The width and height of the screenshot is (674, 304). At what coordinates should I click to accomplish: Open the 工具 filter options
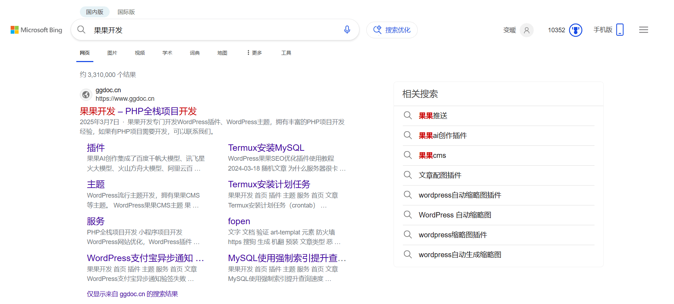286,53
